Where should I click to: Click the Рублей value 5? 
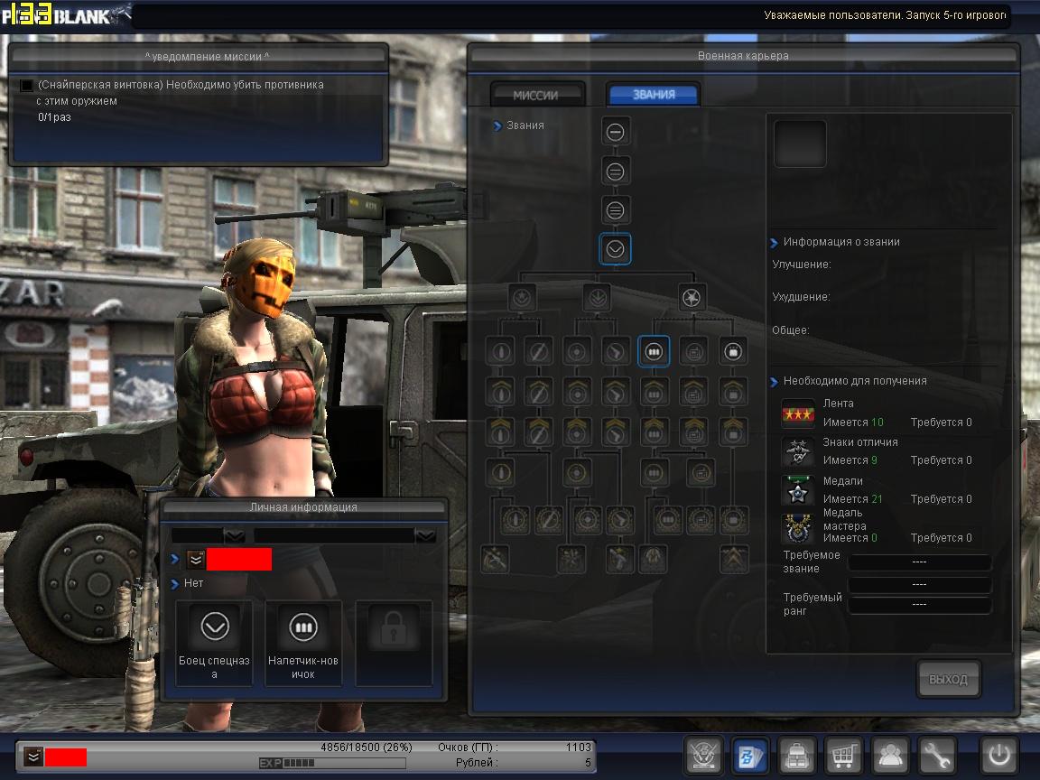(588, 763)
